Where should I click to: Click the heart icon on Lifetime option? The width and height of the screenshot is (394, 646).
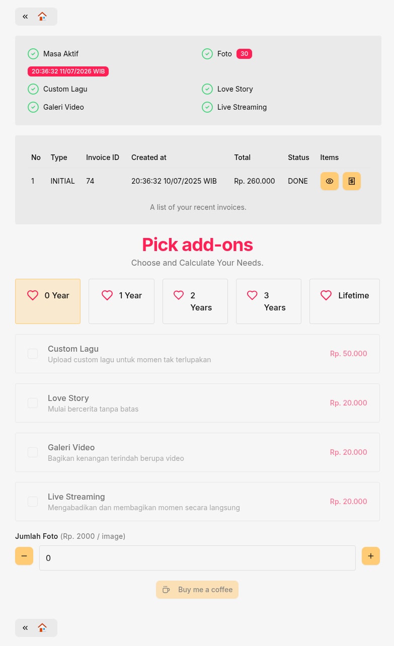[x=326, y=295]
